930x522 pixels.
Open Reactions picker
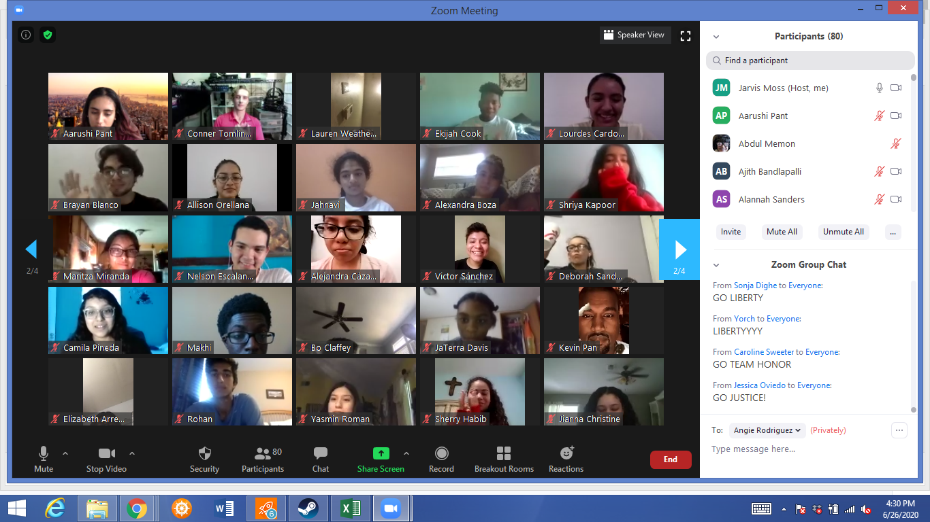(566, 459)
